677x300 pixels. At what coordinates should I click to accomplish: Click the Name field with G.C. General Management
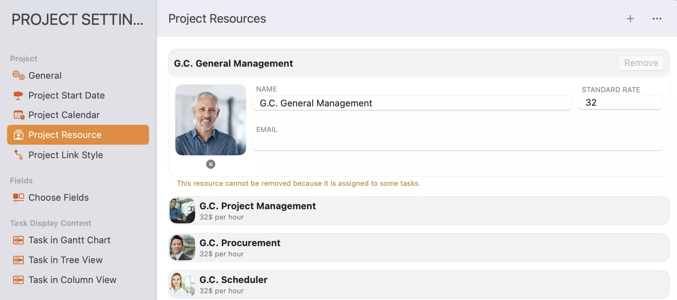(412, 103)
